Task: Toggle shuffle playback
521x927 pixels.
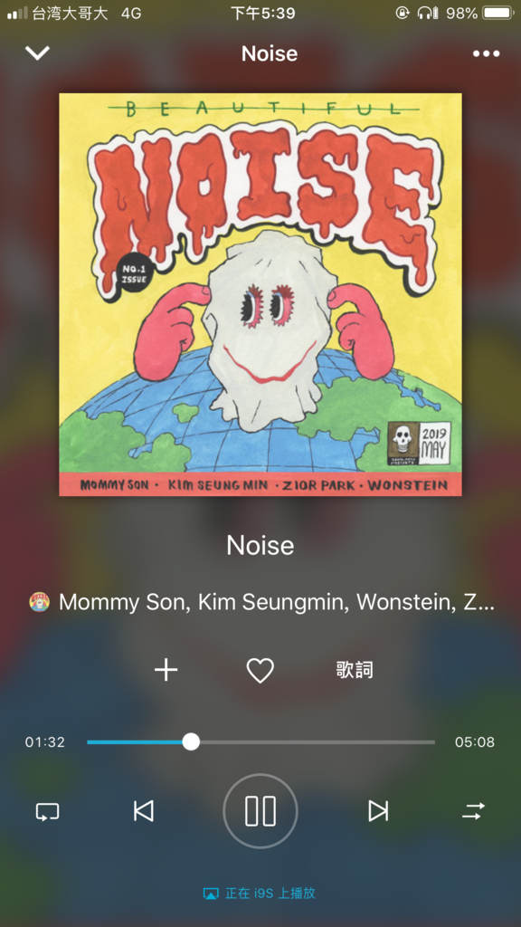Action: point(473,810)
